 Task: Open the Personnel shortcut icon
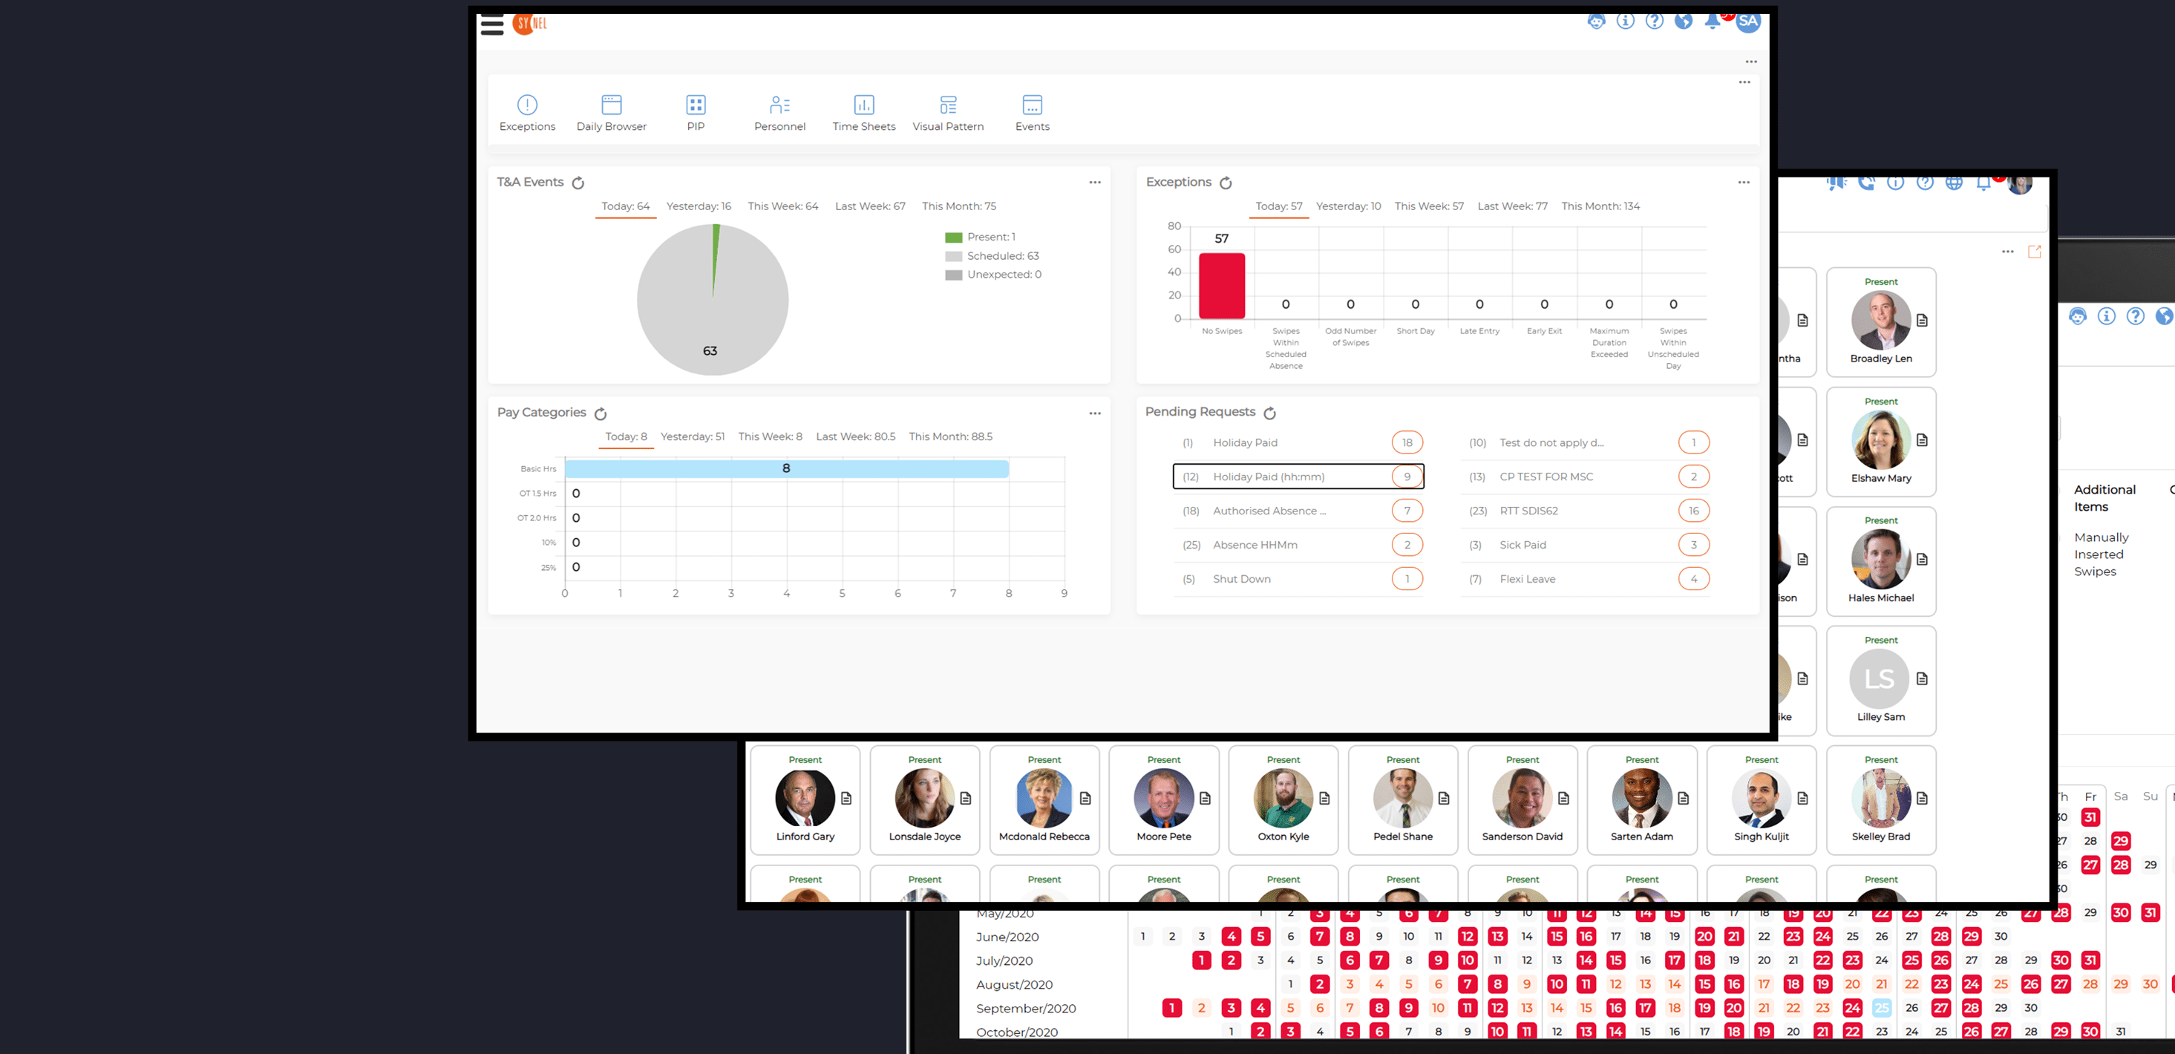coord(779,105)
